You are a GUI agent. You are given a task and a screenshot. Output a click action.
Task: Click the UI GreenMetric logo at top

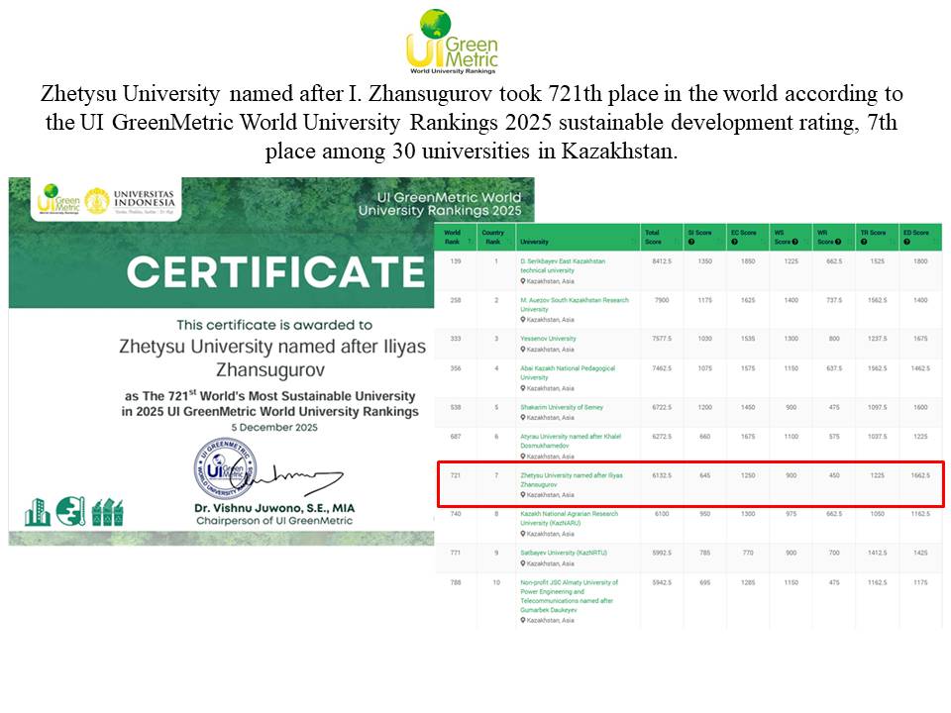[452, 42]
